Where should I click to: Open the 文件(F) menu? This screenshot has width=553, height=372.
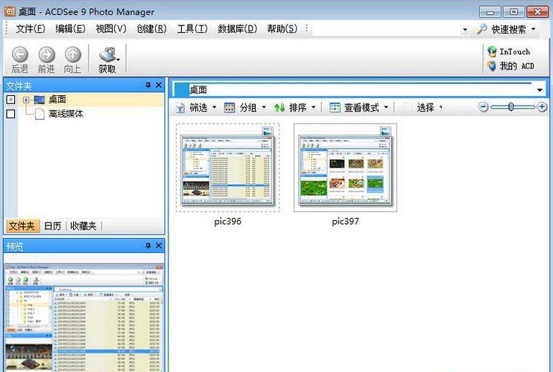pyautogui.click(x=31, y=29)
